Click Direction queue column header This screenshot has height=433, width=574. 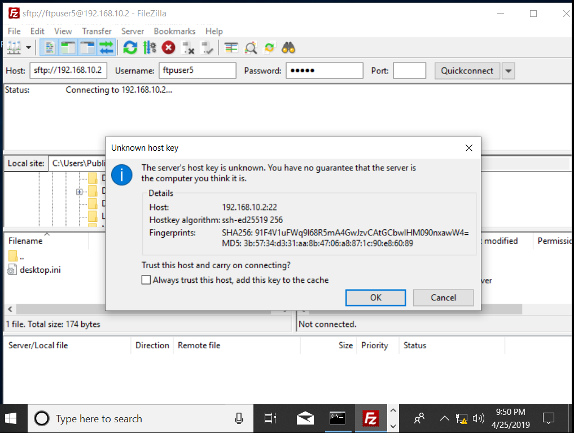pyautogui.click(x=152, y=345)
